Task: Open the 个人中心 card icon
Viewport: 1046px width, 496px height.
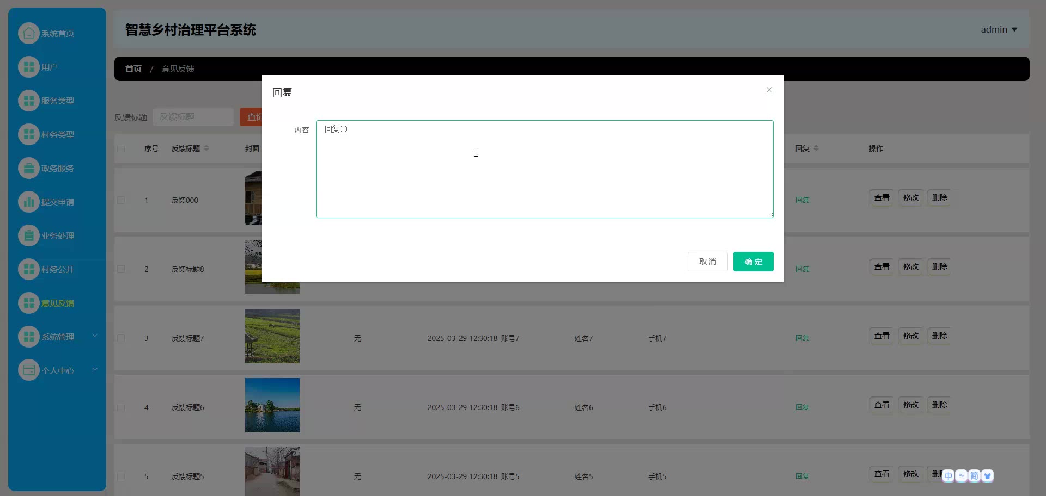Action: tap(28, 370)
